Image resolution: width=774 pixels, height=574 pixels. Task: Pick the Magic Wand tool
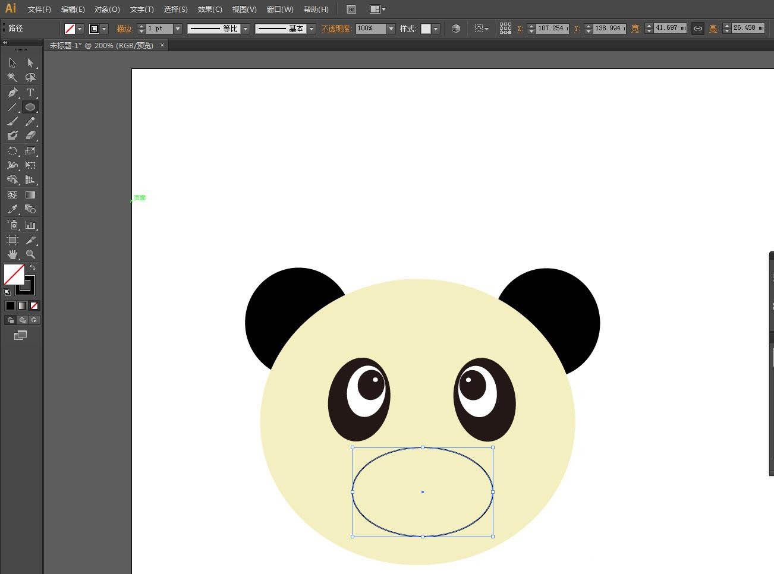click(x=12, y=77)
